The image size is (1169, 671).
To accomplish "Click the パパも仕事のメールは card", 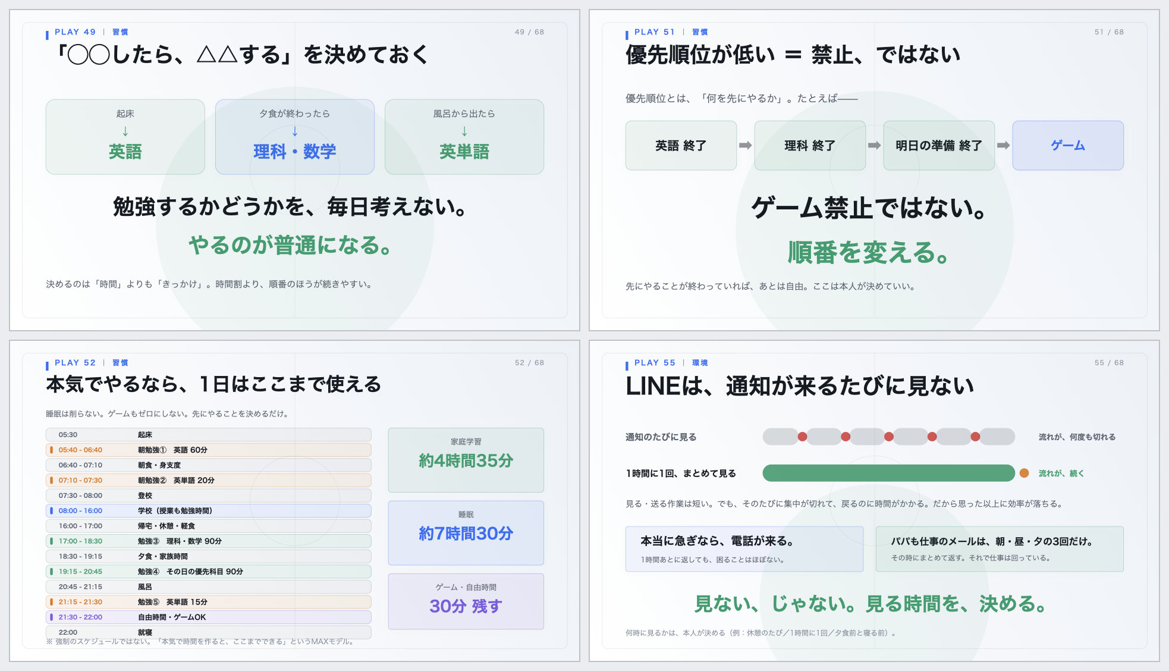I will [x=1000, y=548].
